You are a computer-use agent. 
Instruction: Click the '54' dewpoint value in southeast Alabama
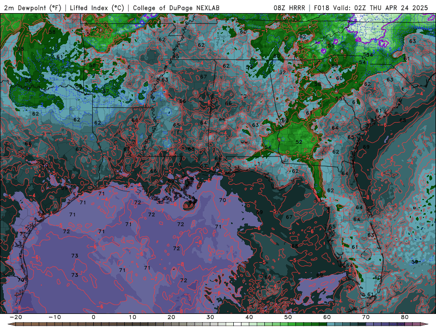pos(268,147)
